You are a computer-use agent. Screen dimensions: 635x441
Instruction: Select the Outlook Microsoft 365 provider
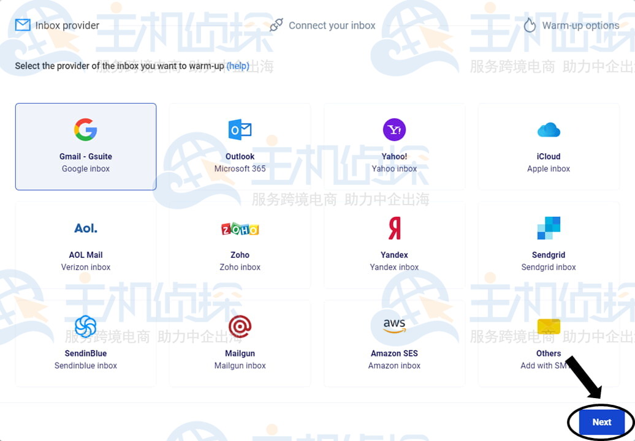point(240,146)
